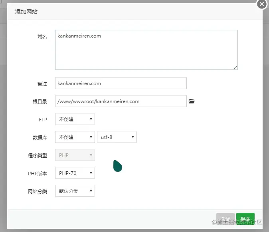Viewport: 269px width, 232px height.
Task: Grab the domain textarea resize handle
Action: pyautogui.click(x=235, y=67)
